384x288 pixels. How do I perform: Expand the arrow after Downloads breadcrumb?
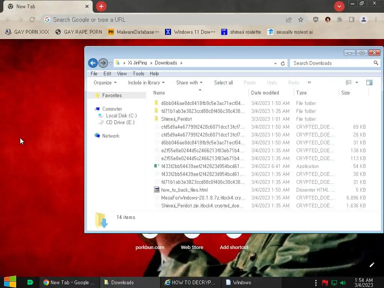click(181, 63)
